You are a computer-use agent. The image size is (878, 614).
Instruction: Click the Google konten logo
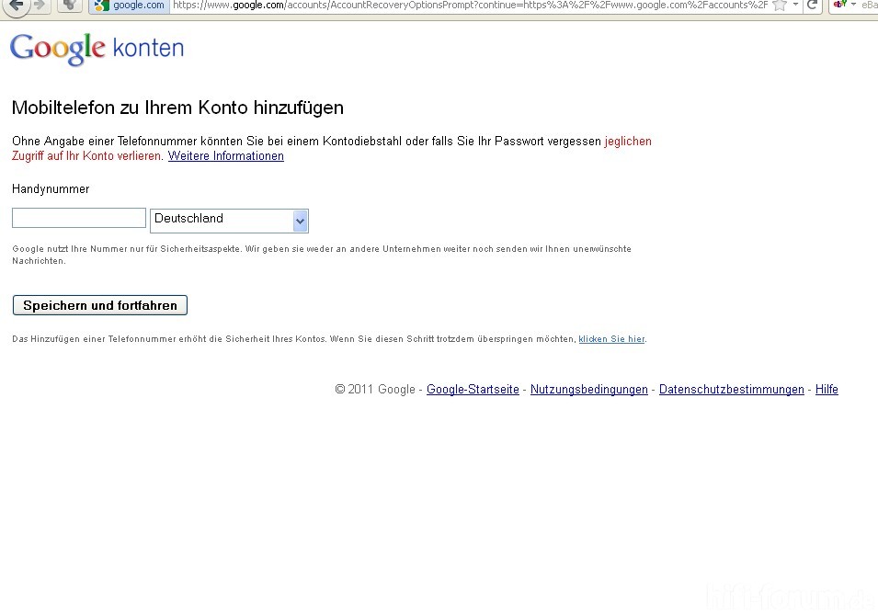pos(97,49)
